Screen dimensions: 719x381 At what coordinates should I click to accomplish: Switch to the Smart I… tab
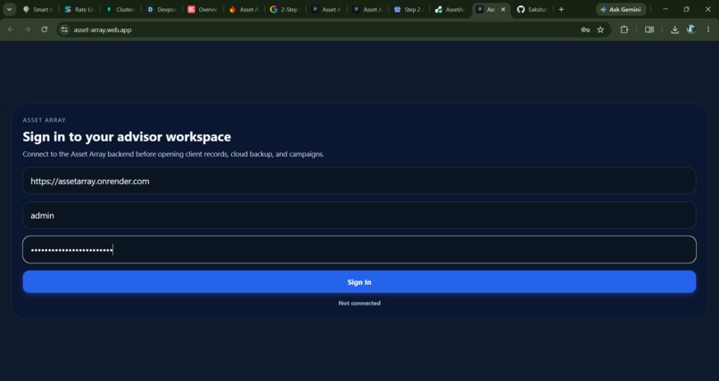[38, 9]
